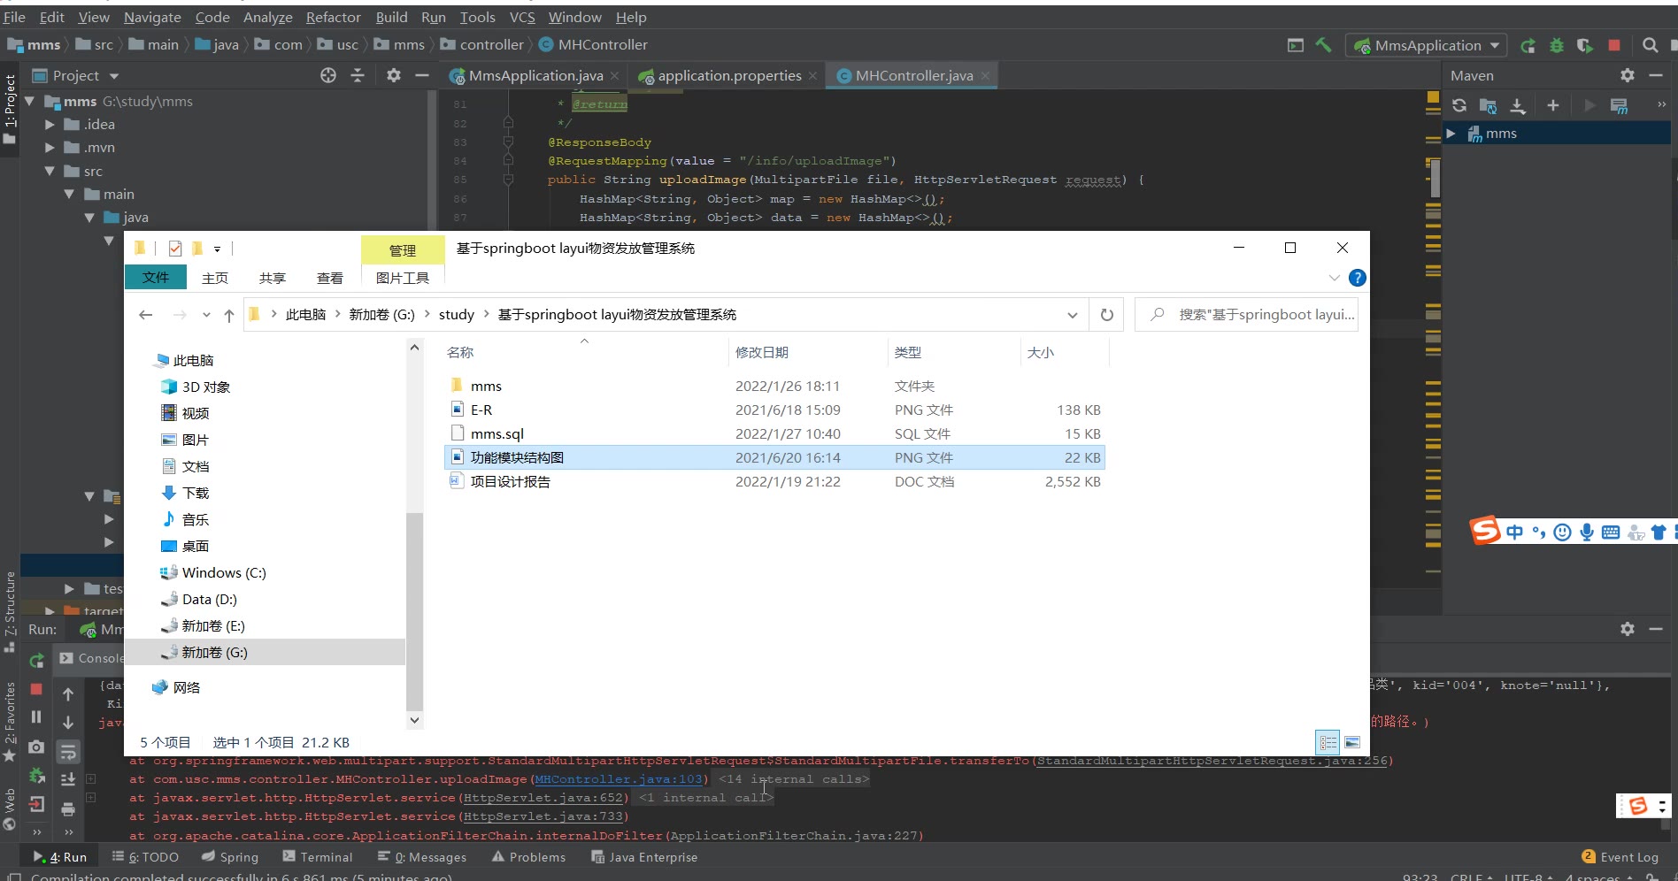Open MmsApplication run configuration dropdown
This screenshot has width=1678, height=881.
tap(1426, 45)
